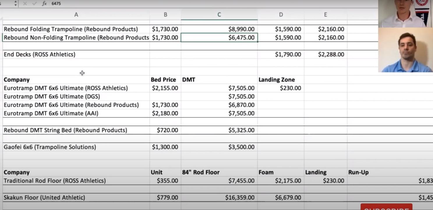This screenshot has width=433, height=210.
Task: Select Rebound DMT String Bed (Rebound Products)
Action: pos(76,130)
